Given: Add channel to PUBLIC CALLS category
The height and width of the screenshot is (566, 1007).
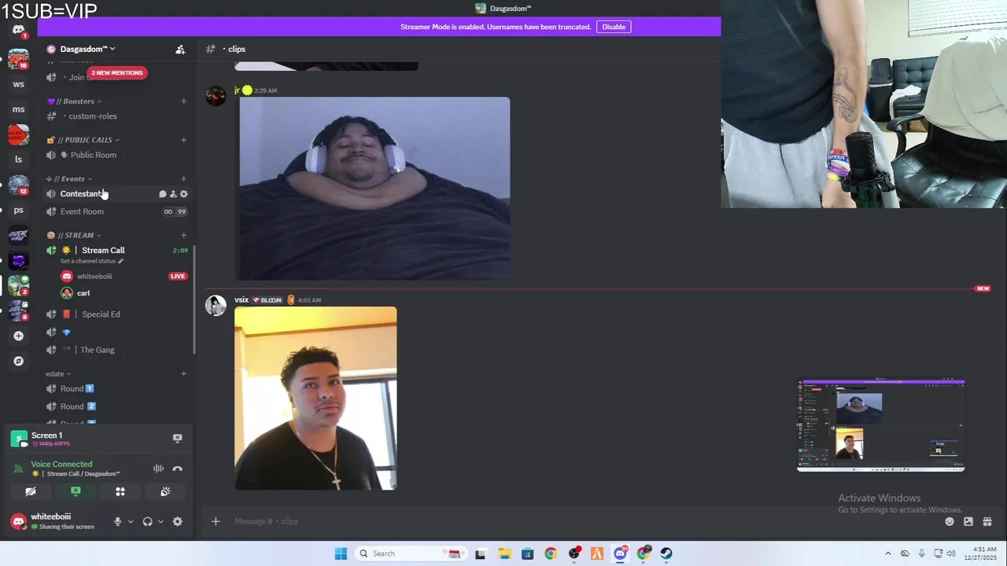Looking at the screenshot, I should pos(183,140).
